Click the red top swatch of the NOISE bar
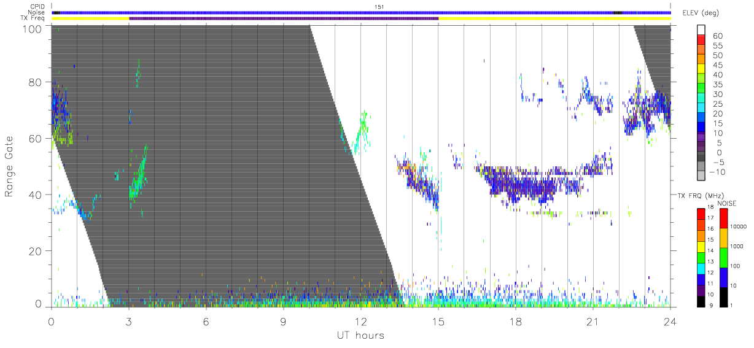This screenshot has height=348, width=754. tap(724, 218)
